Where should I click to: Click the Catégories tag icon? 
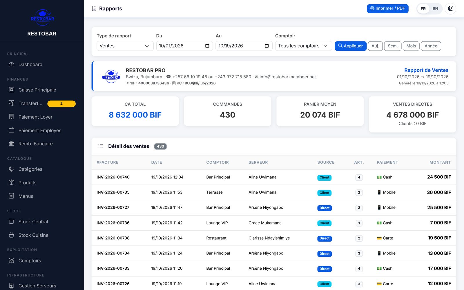(x=11, y=169)
